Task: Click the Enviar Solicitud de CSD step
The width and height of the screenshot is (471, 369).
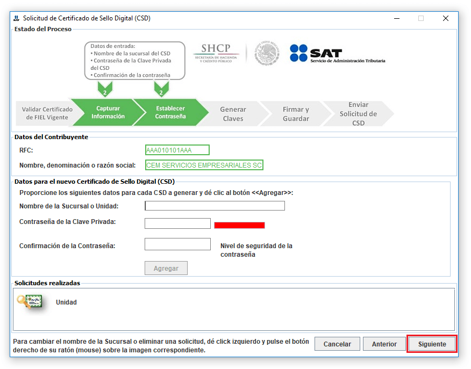Action: 358,114
